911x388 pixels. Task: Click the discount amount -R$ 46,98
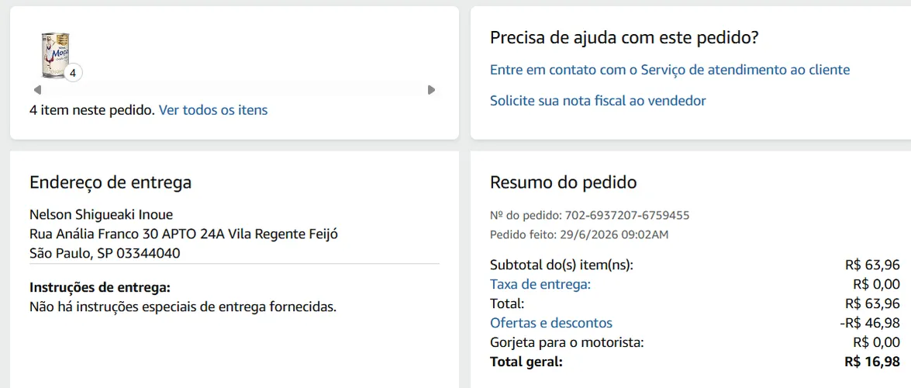click(x=869, y=323)
